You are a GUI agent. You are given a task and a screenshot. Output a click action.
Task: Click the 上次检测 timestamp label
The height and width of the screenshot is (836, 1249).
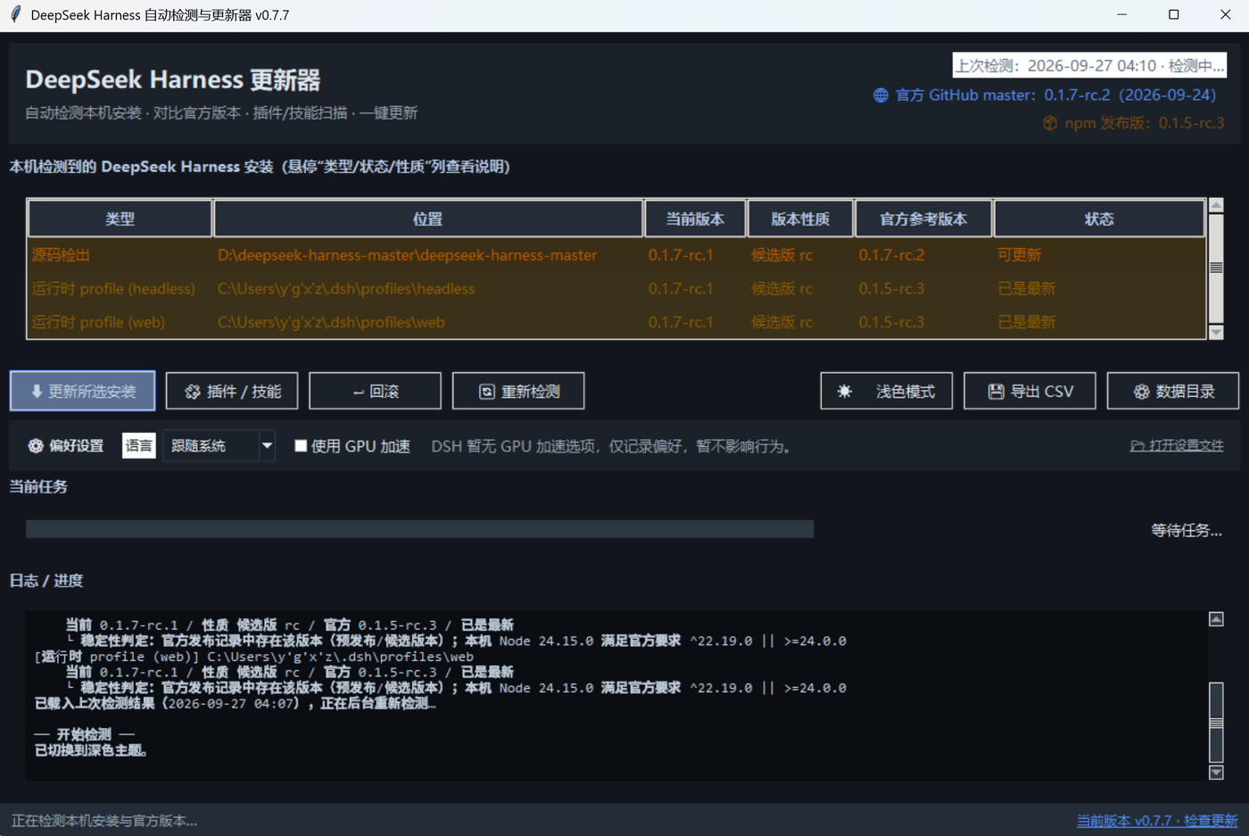click(1089, 66)
